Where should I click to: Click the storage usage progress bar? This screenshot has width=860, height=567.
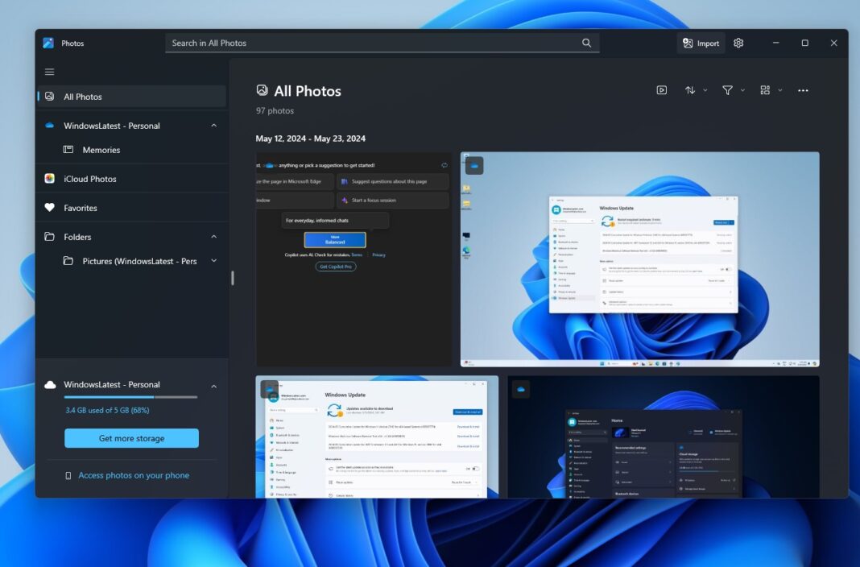pyautogui.click(x=131, y=396)
